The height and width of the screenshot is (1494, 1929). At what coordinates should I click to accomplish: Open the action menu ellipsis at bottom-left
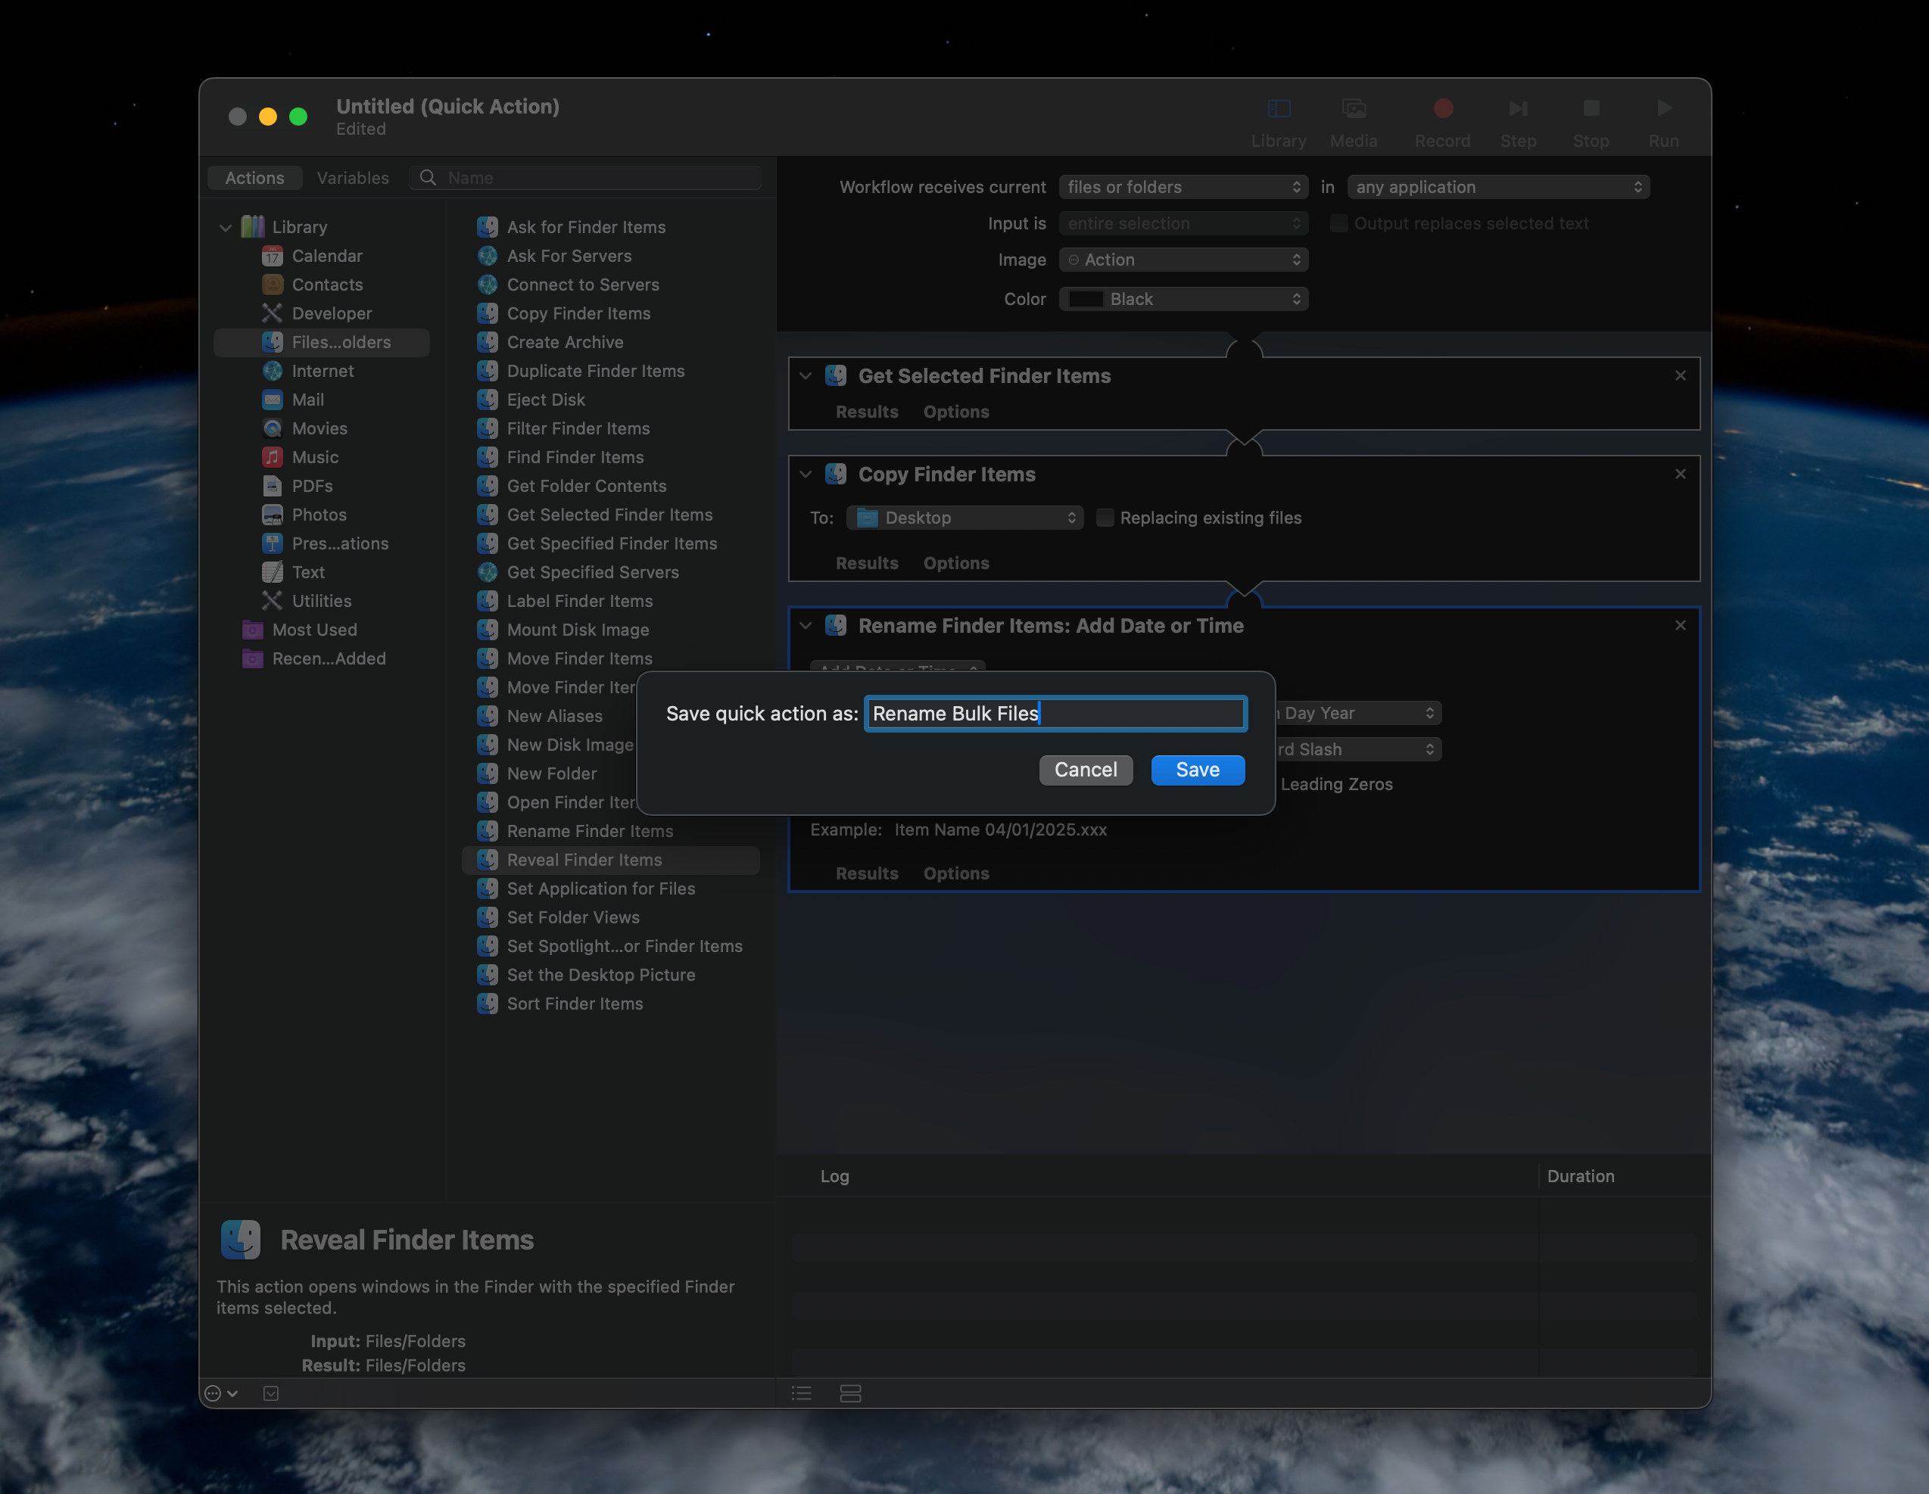tap(221, 1393)
